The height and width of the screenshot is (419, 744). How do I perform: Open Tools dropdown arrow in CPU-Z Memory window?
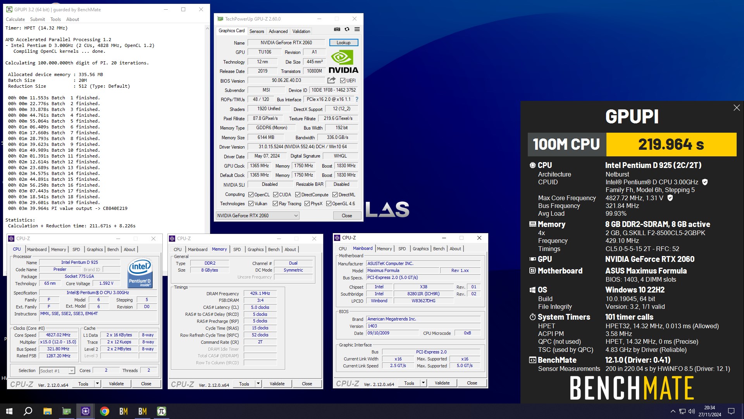pos(258,384)
